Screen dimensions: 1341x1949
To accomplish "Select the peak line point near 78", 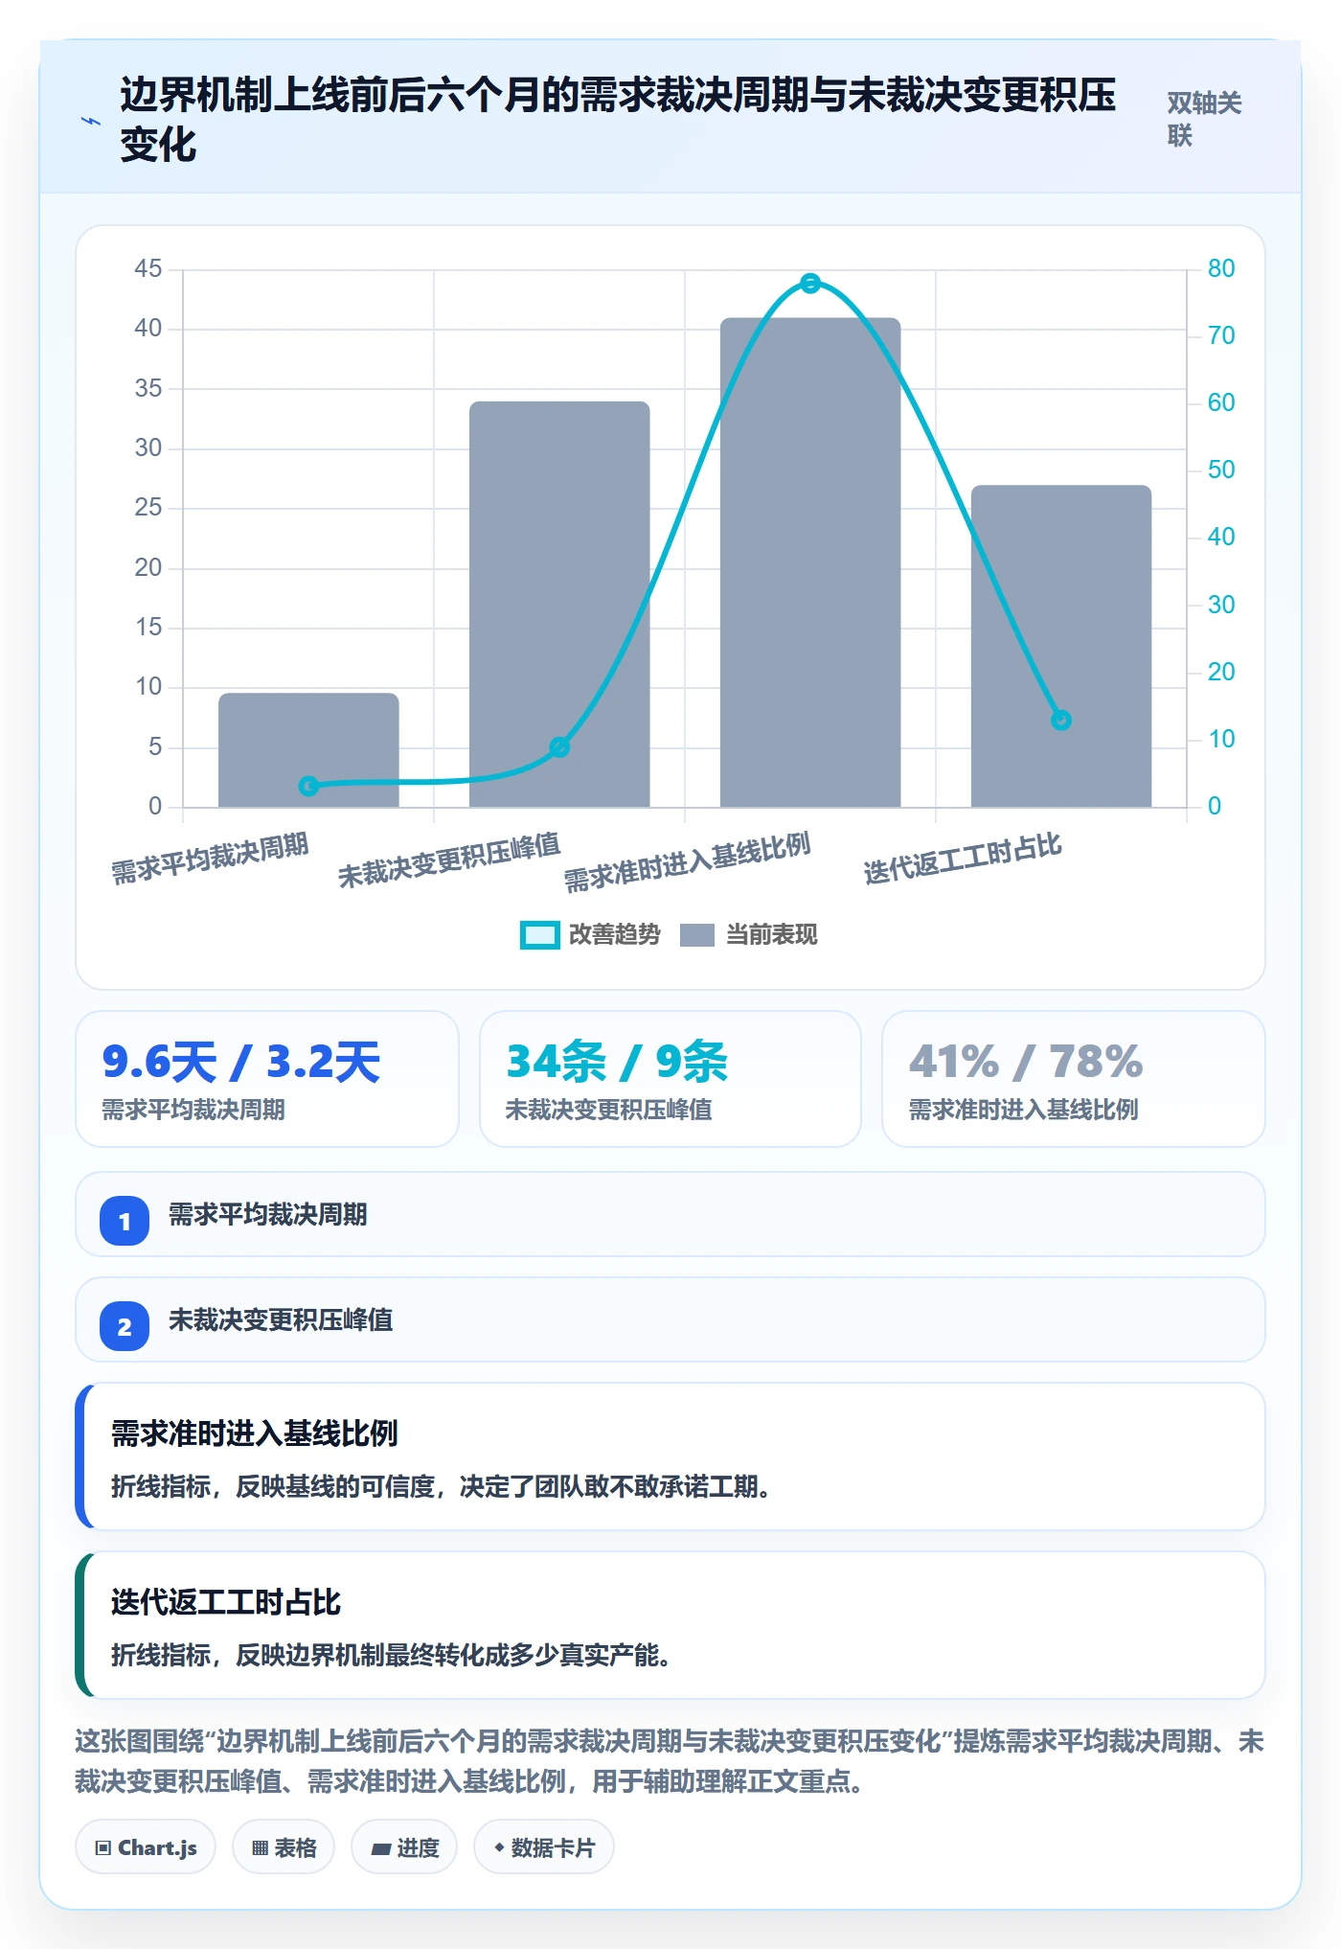I will tap(810, 283).
